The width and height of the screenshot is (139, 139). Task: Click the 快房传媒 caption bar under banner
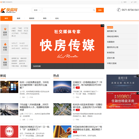pos(68,66)
